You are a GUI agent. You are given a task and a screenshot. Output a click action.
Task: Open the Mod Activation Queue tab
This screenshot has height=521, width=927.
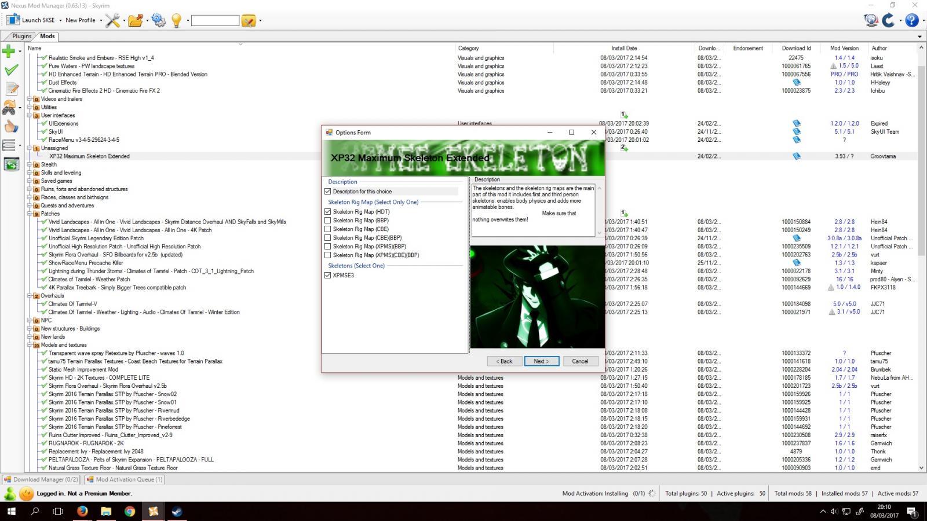(x=125, y=479)
